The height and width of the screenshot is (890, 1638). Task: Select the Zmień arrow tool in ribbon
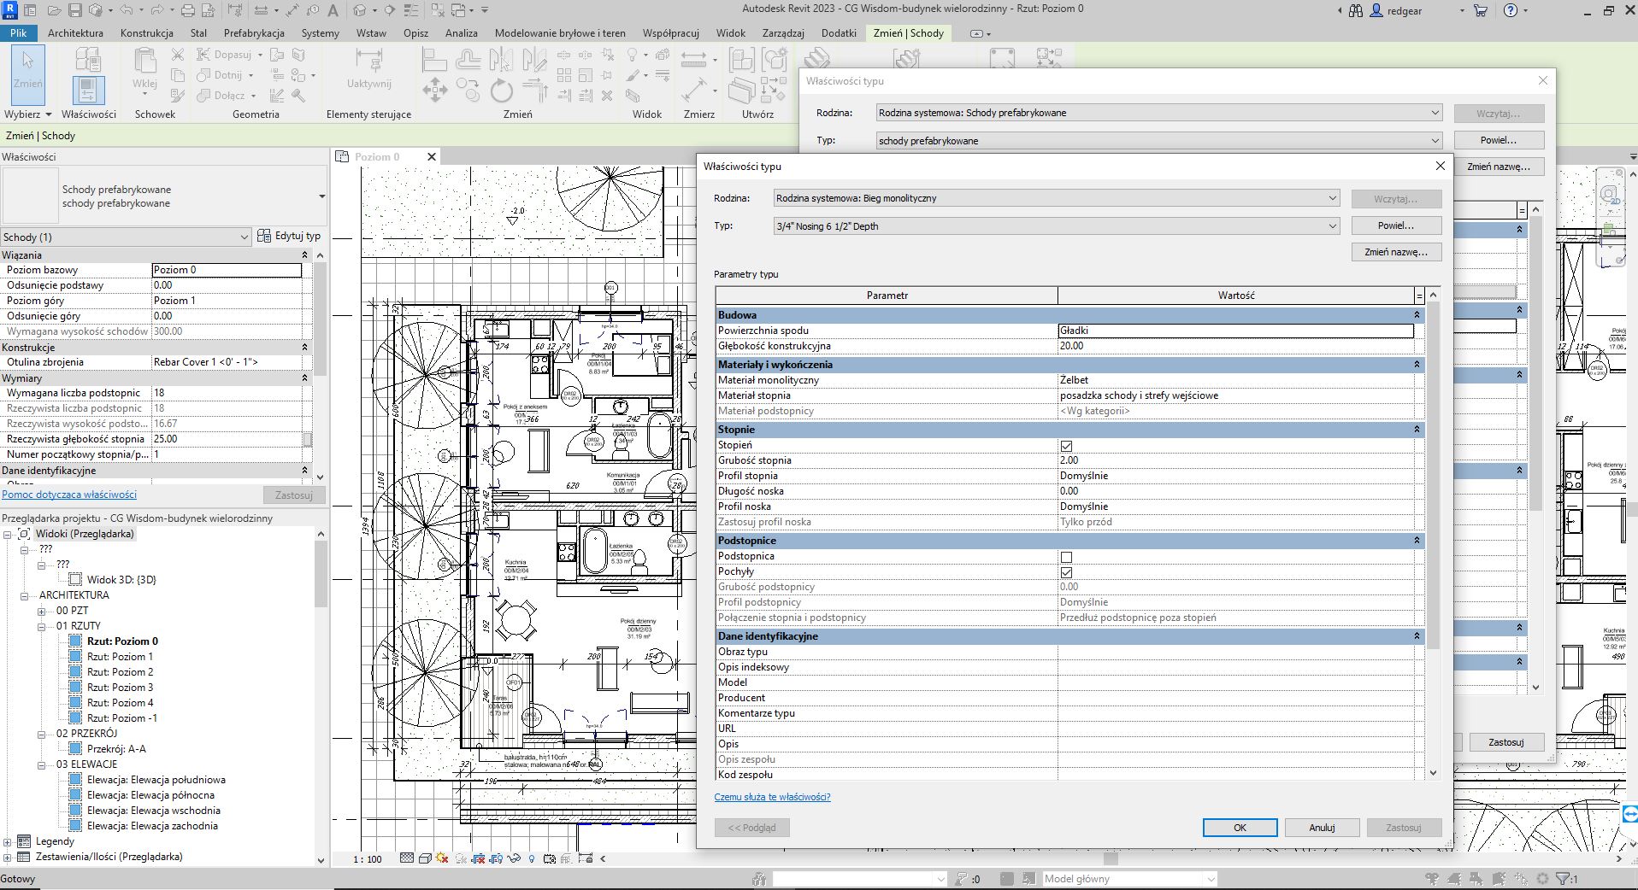(x=27, y=73)
